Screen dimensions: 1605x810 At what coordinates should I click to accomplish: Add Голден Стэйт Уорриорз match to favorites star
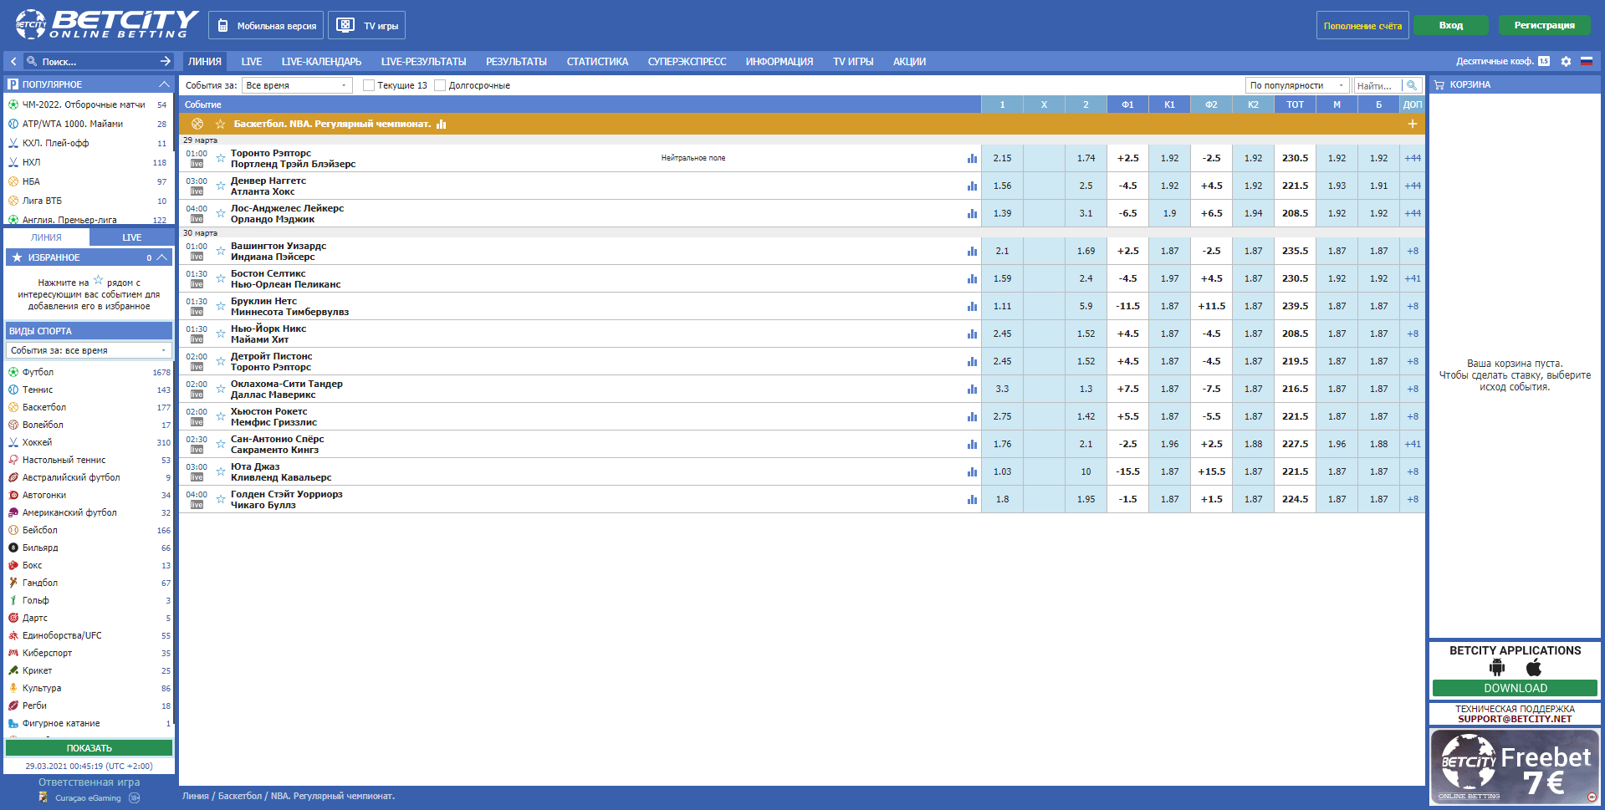pyautogui.click(x=221, y=499)
